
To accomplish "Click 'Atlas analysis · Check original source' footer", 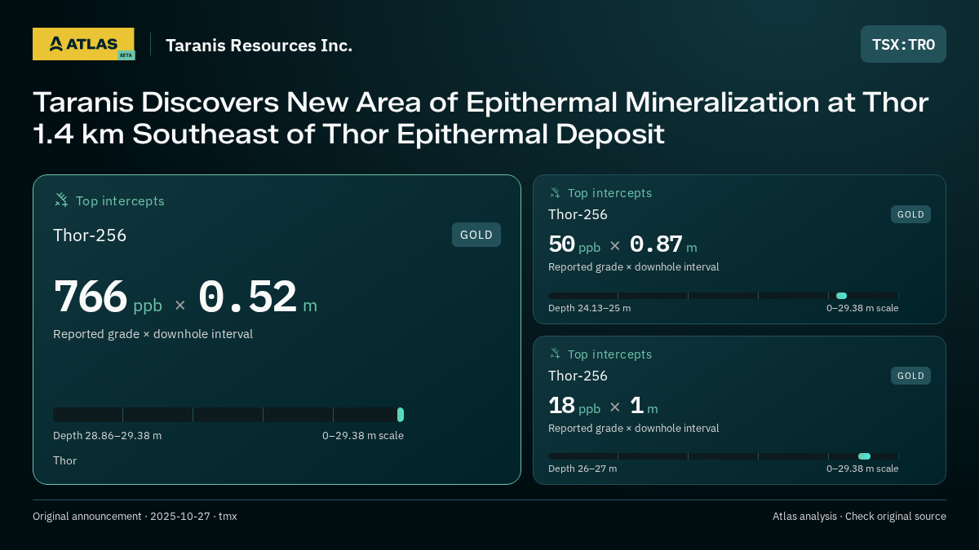I will coord(859,516).
